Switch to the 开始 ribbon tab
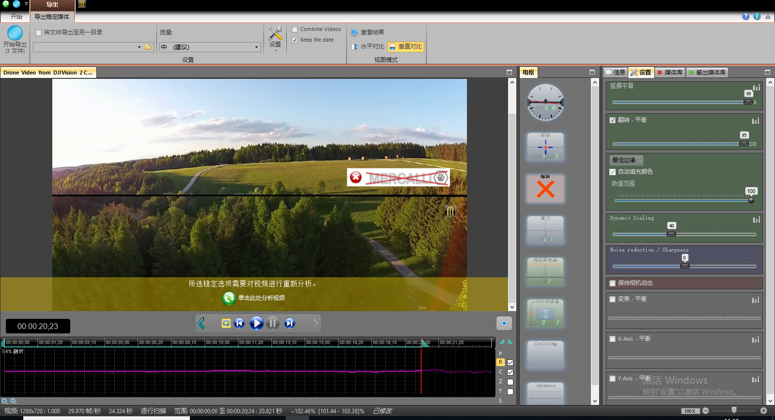 pyautogui.click(x=16, y=17)
